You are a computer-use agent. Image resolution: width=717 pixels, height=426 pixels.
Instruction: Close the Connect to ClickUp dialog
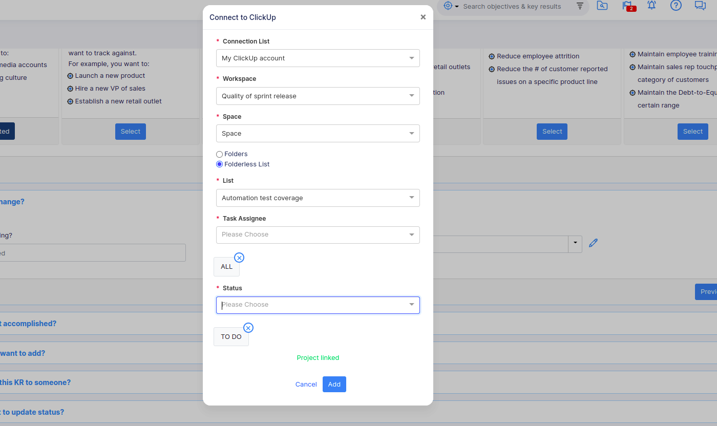[x=423, y=17]
